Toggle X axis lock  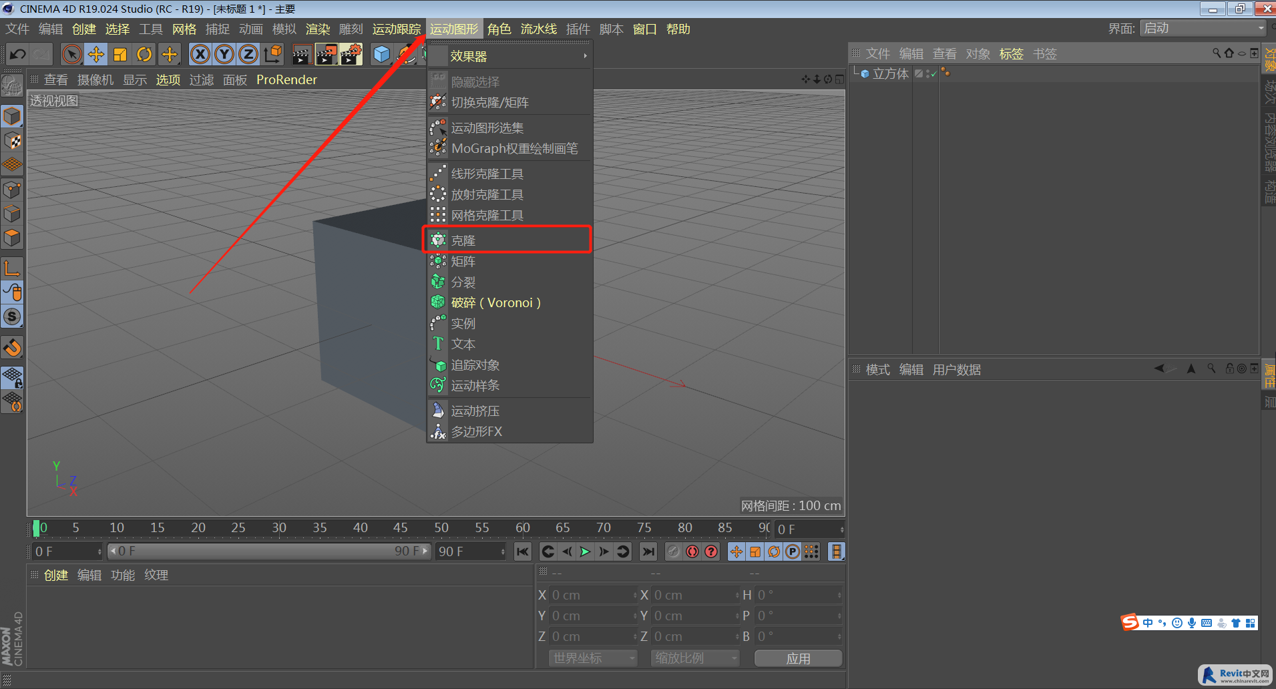coord(200,54)
